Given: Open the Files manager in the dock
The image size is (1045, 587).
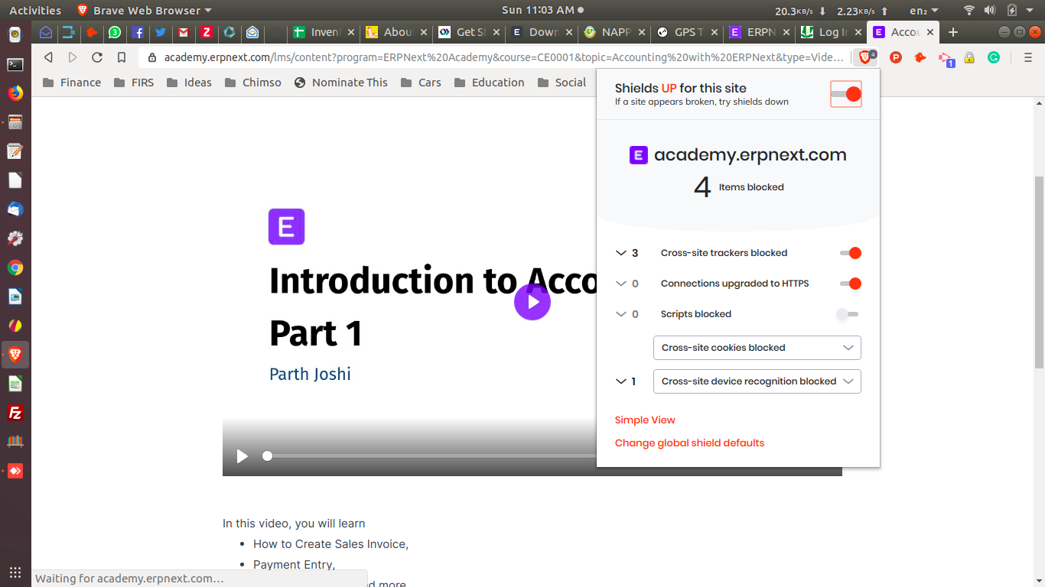Looking at the screenshot, I should pyautogui.click(x=15, y=122).
